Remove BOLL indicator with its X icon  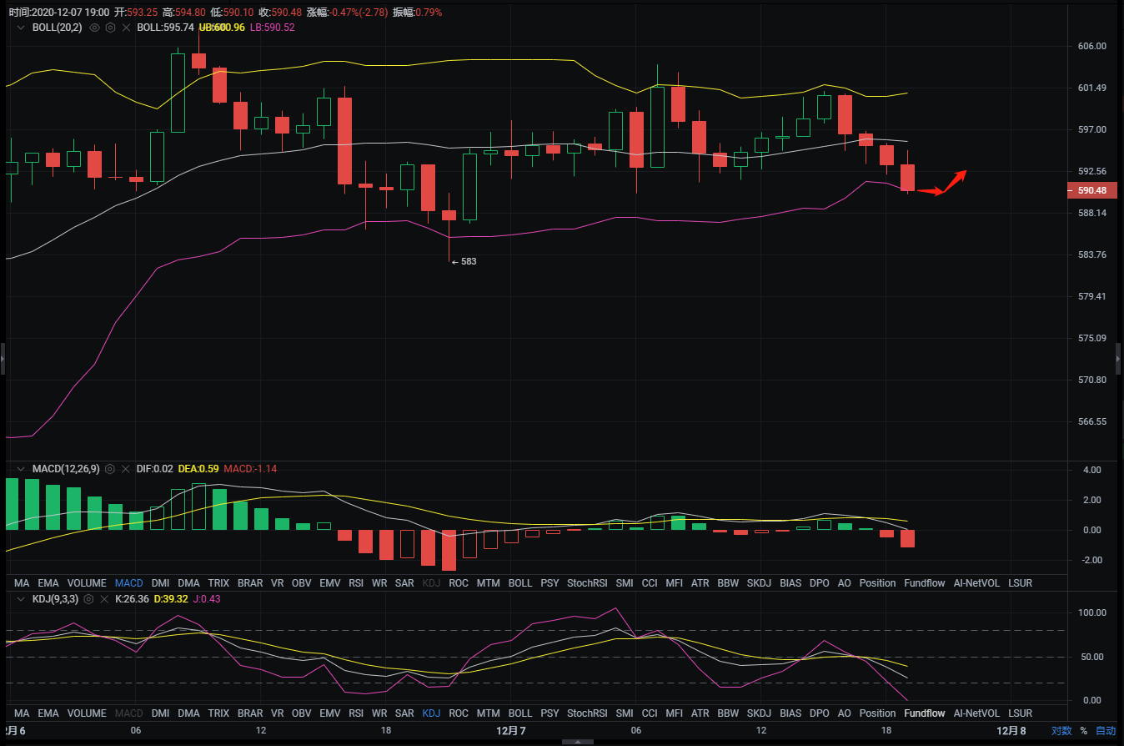coord(124,28)
